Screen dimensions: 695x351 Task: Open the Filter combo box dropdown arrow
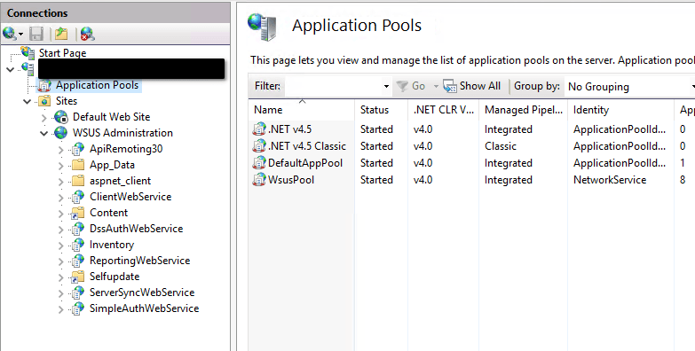[386, 86]
